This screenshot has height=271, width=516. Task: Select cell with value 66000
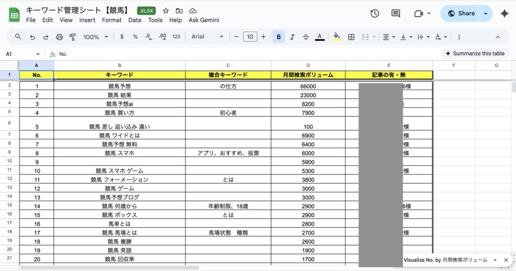click(x=308, y=86)
